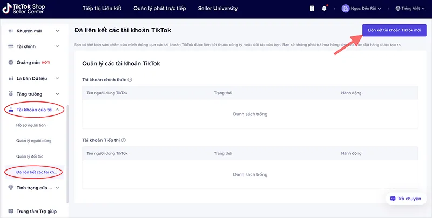Open the Trò chuyện chat button
This screenshot has height=218, width=432.
click(406, 199)
